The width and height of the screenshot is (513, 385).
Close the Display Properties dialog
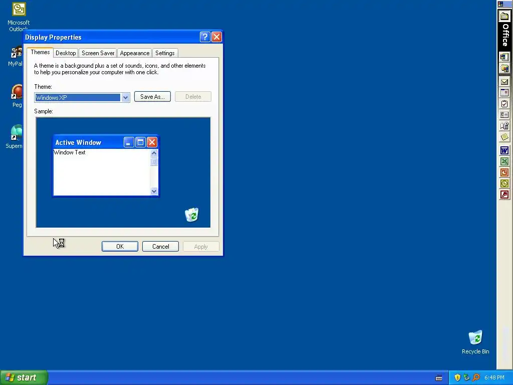pos(216,37)
